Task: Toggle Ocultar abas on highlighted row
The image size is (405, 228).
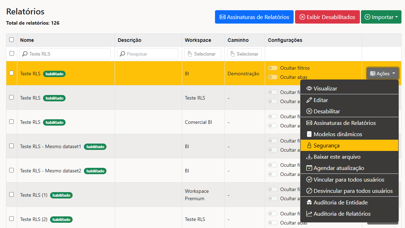Action: 272,77
